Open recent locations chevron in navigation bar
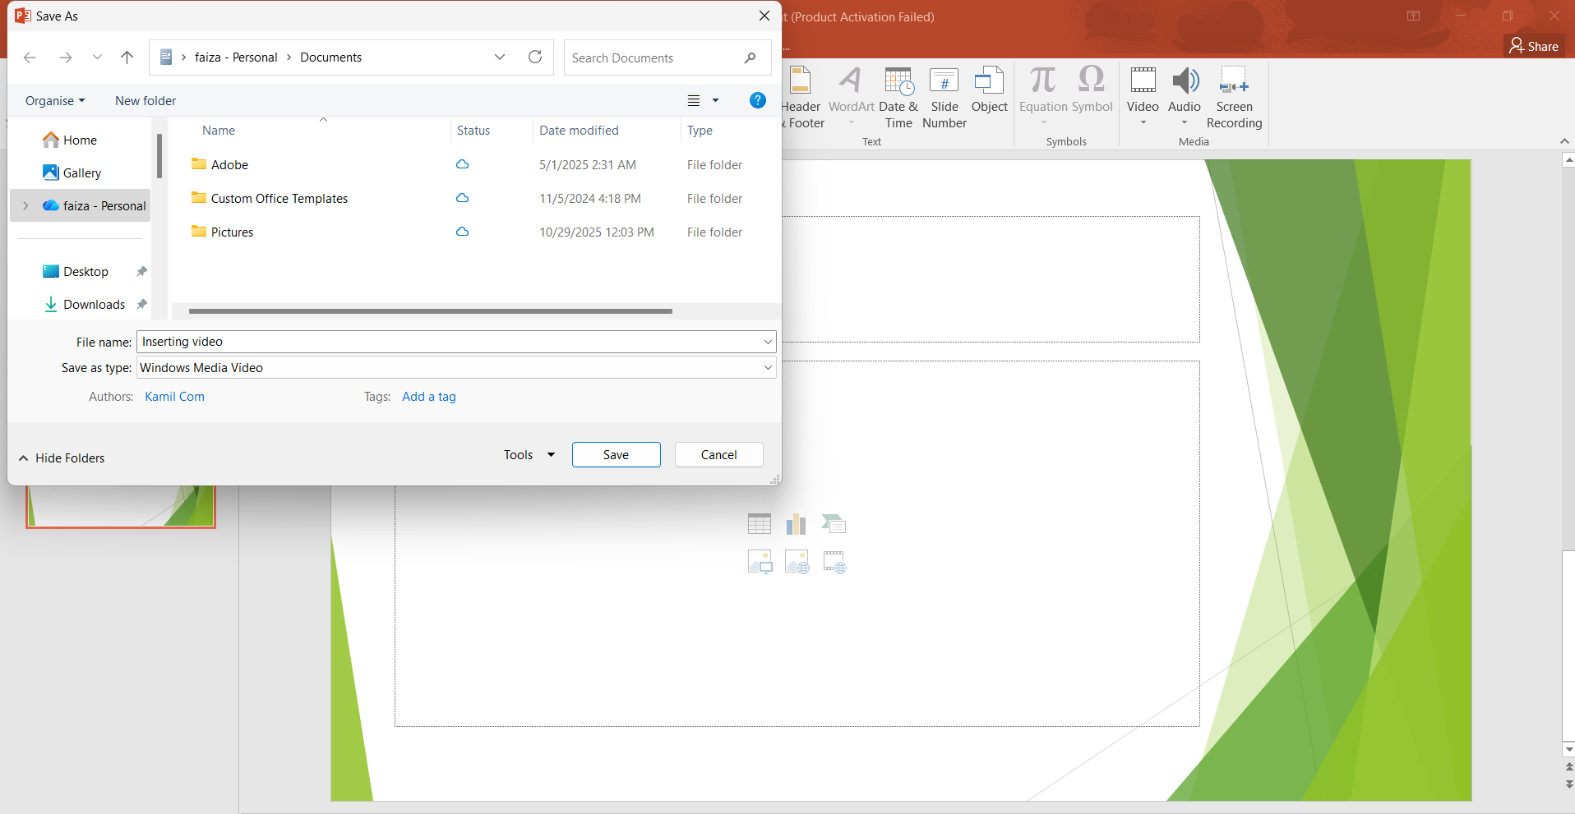The width and height of the screenshot is (1575, 814). (x=98, y=57)
